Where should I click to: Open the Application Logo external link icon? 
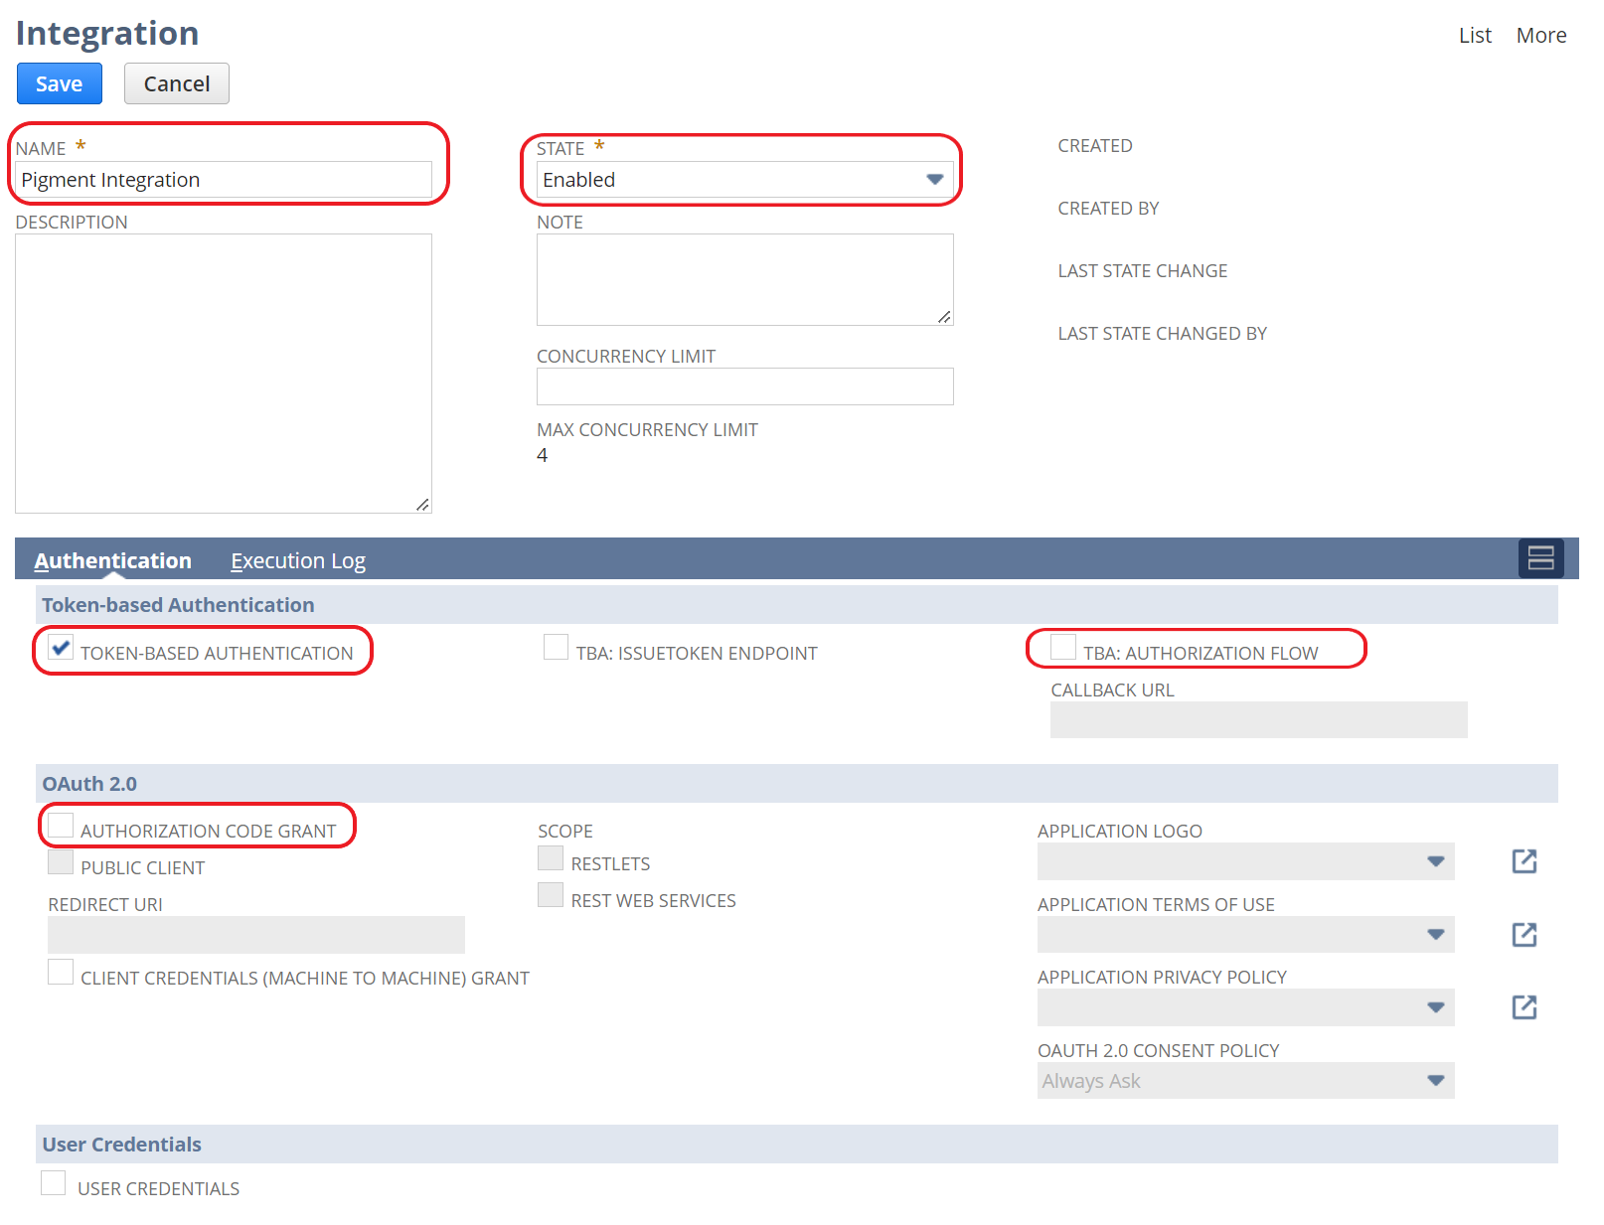click(x=1524, y=861)
